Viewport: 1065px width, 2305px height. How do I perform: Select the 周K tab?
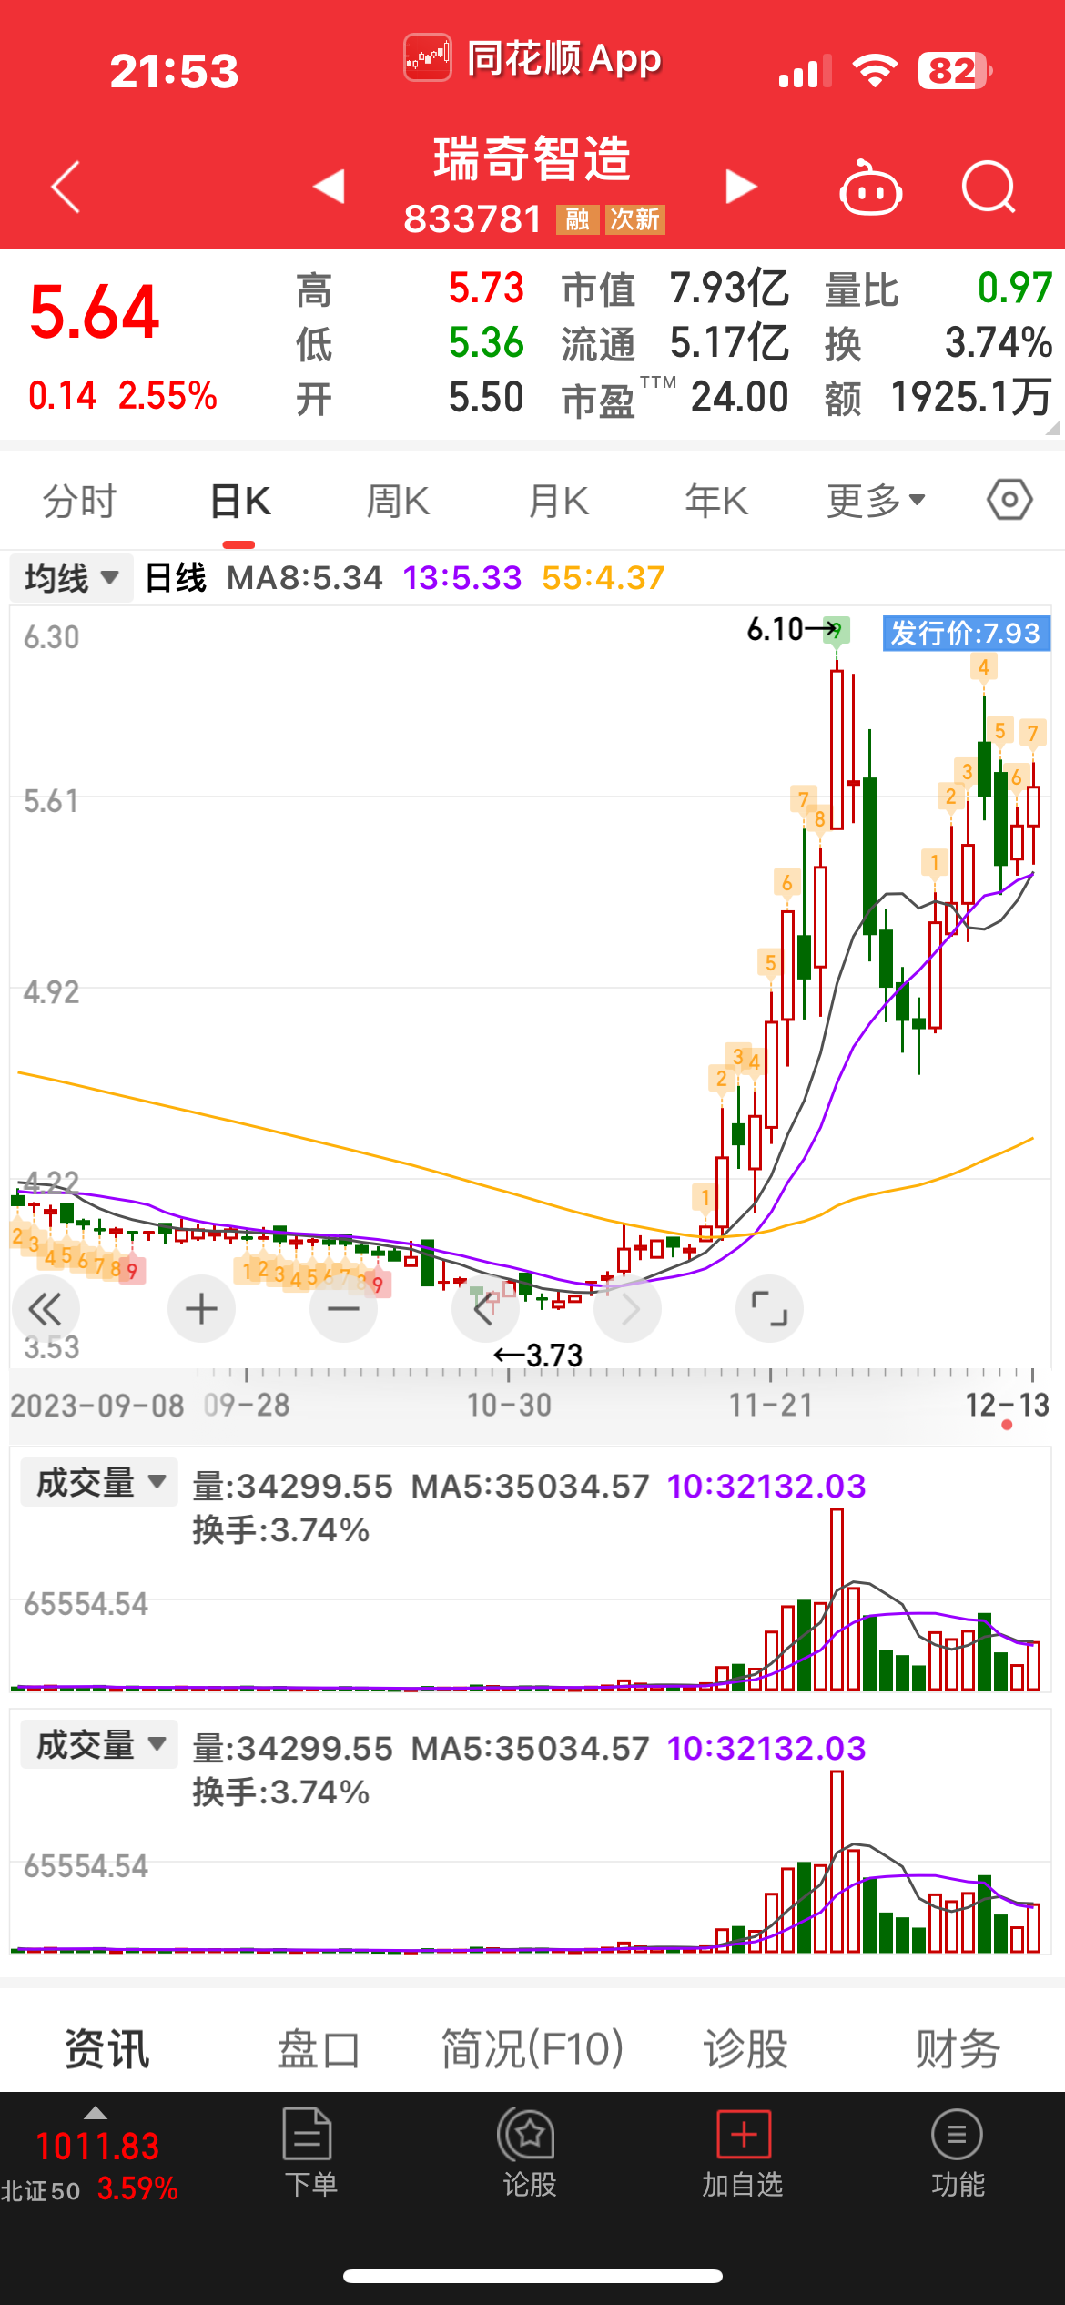[x=398, y=501]
